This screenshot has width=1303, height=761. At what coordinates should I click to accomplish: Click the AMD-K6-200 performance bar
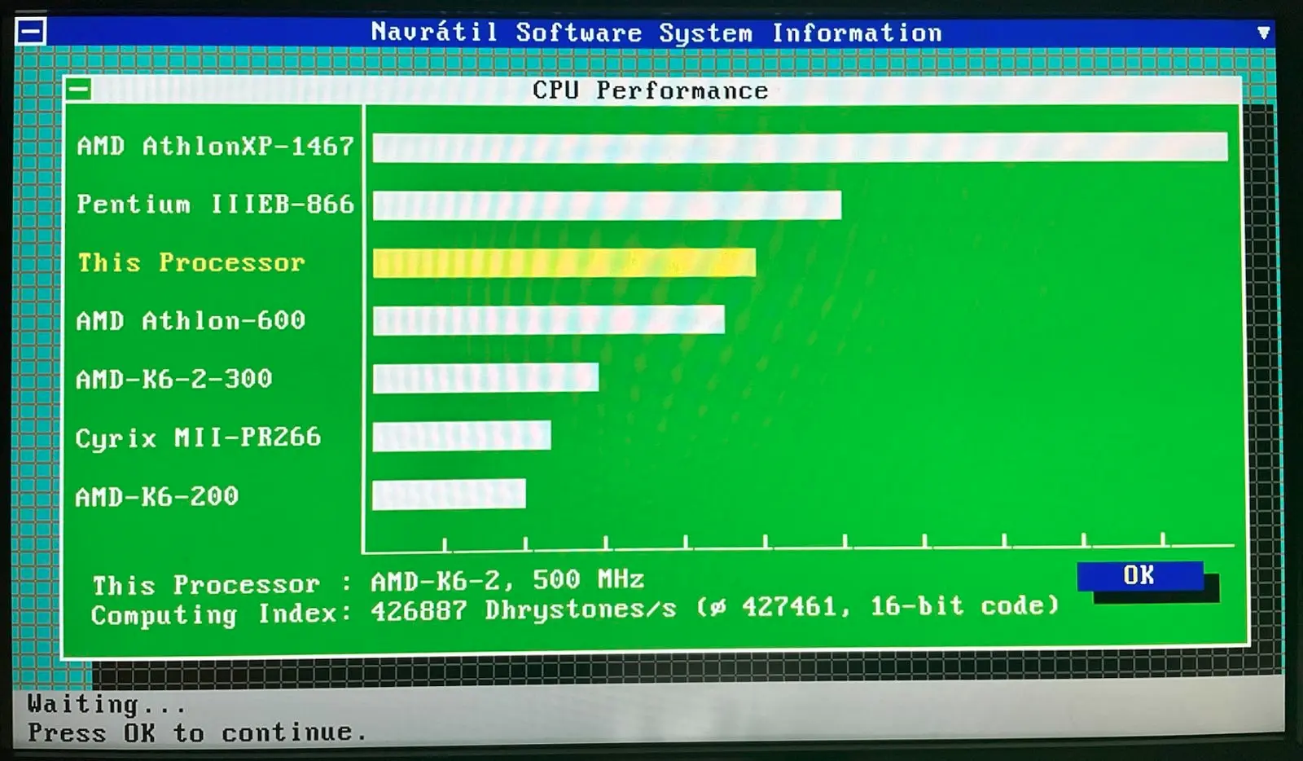click(449, 494)
